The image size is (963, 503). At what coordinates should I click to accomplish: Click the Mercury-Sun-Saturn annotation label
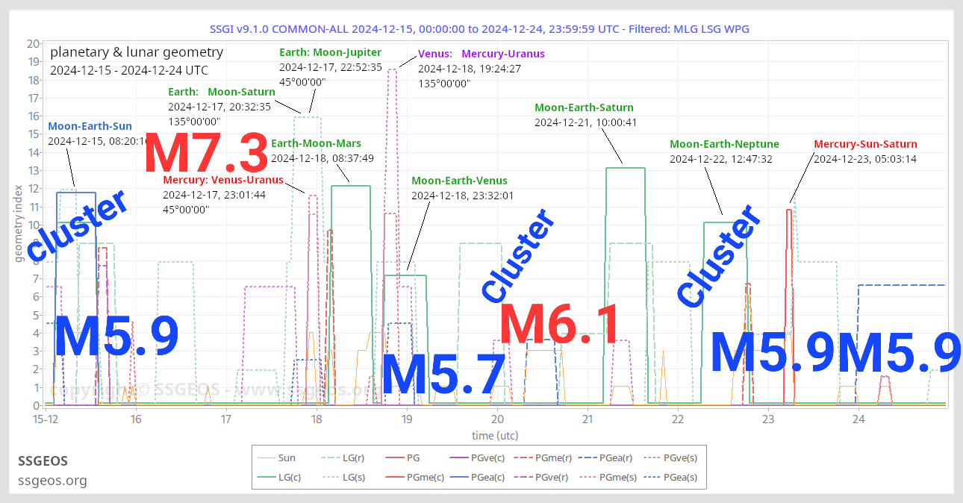(865, 143)
